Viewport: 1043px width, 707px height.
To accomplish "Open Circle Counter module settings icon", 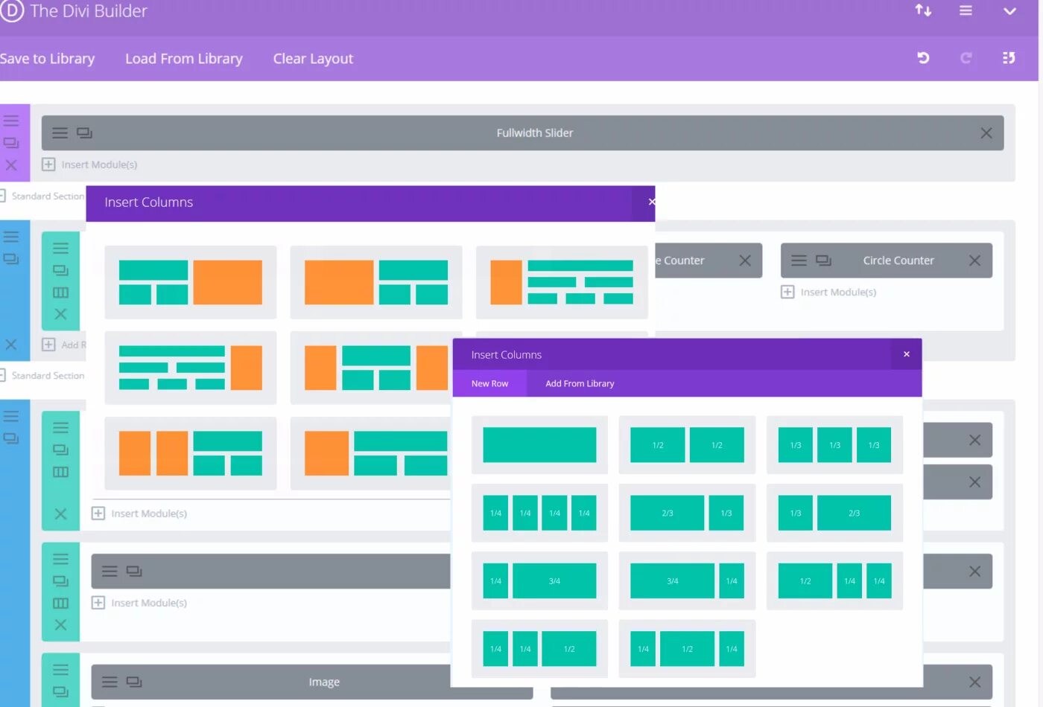I will click(x=799, y=260).
